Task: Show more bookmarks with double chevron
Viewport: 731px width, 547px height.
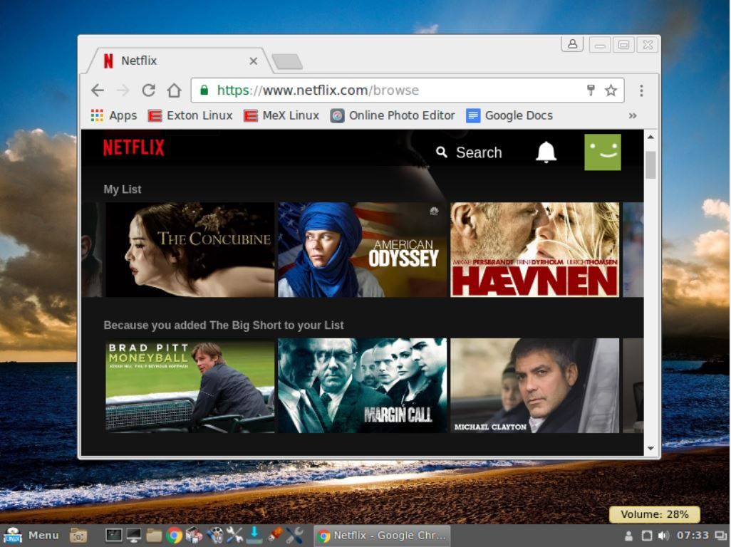Action: click(633, 115)
